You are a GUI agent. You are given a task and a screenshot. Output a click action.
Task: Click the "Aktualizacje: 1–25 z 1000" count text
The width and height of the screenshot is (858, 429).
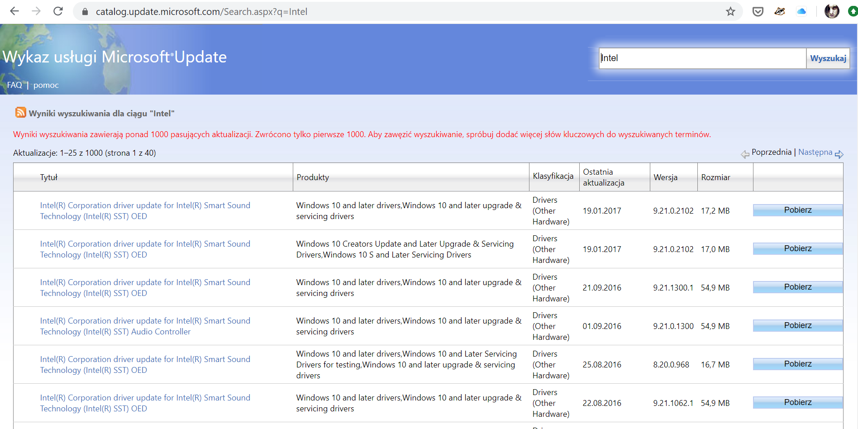[x=85, y=153]
